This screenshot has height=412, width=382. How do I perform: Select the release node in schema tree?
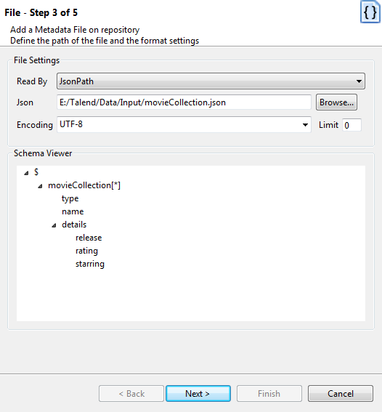pyautogui.click(x=89, y=238)
